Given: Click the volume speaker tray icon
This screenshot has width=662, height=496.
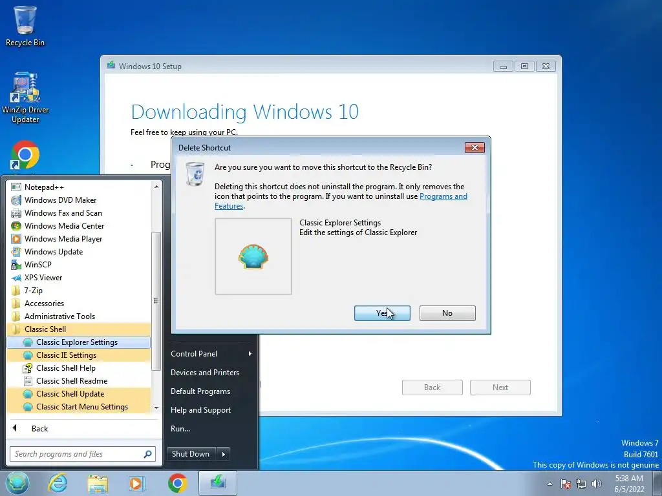Looking at the screenshot, I should pos(597,484).
